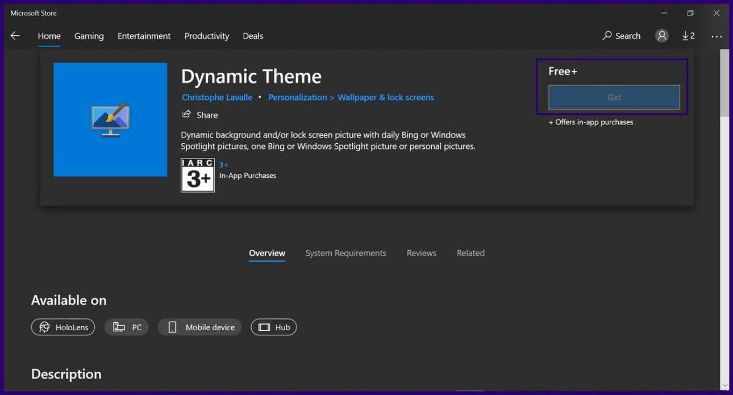View the System Requirements tab
733x395 pixels.
pos(345,253)
